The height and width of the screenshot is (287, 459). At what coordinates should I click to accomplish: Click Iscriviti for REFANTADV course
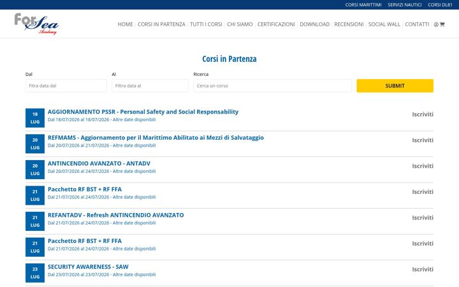click(423, 217)
